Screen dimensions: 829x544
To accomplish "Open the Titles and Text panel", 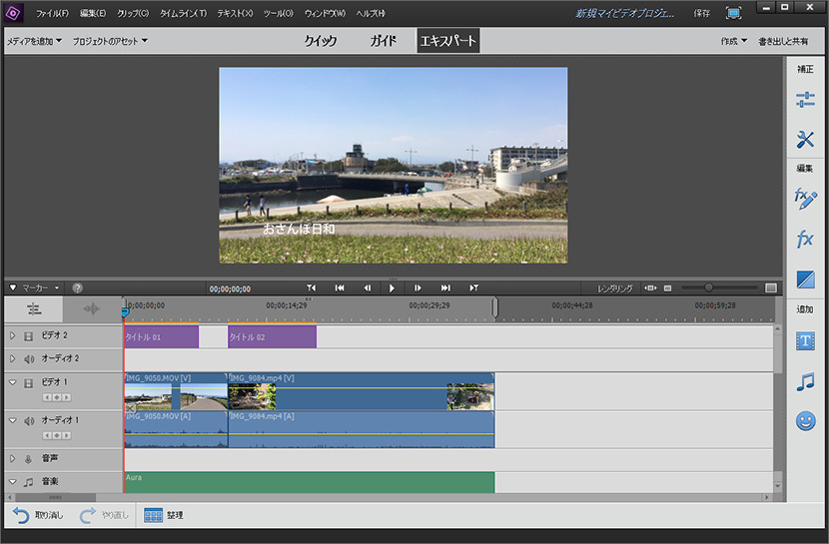I will click(805, 341).
